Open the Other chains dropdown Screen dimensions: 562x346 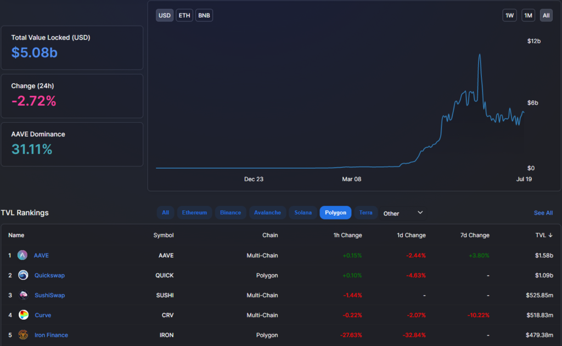click(x=403, y=212)
